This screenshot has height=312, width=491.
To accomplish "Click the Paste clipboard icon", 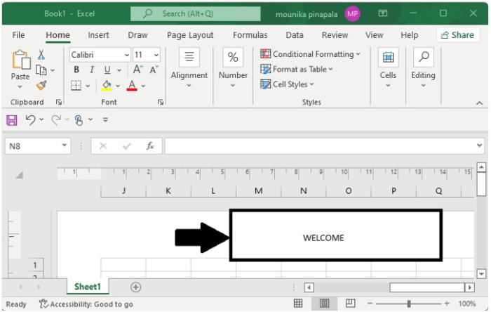I will point(21,60).
